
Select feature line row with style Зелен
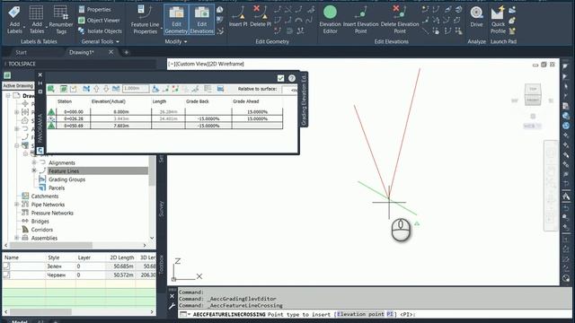click(79, 266)
